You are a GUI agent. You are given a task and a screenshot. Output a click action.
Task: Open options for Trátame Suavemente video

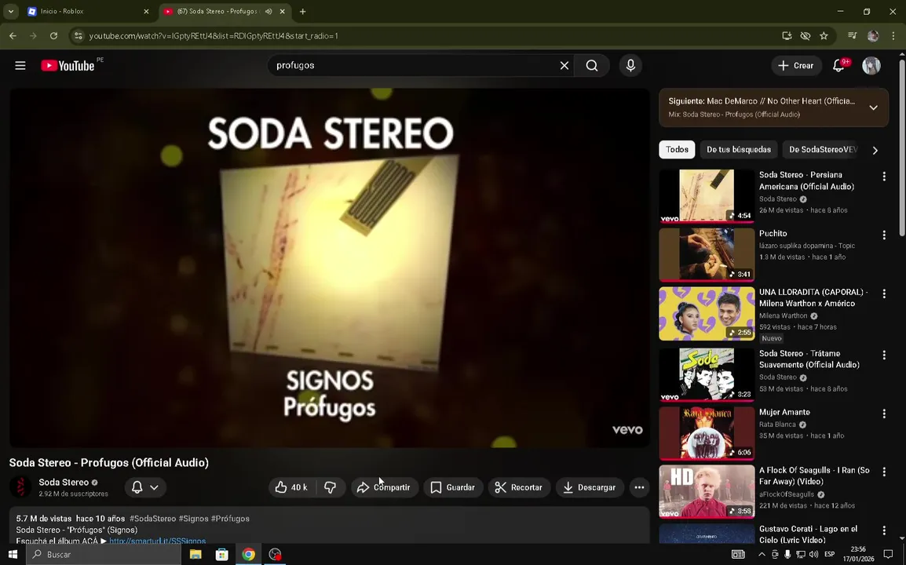point(884,355)
